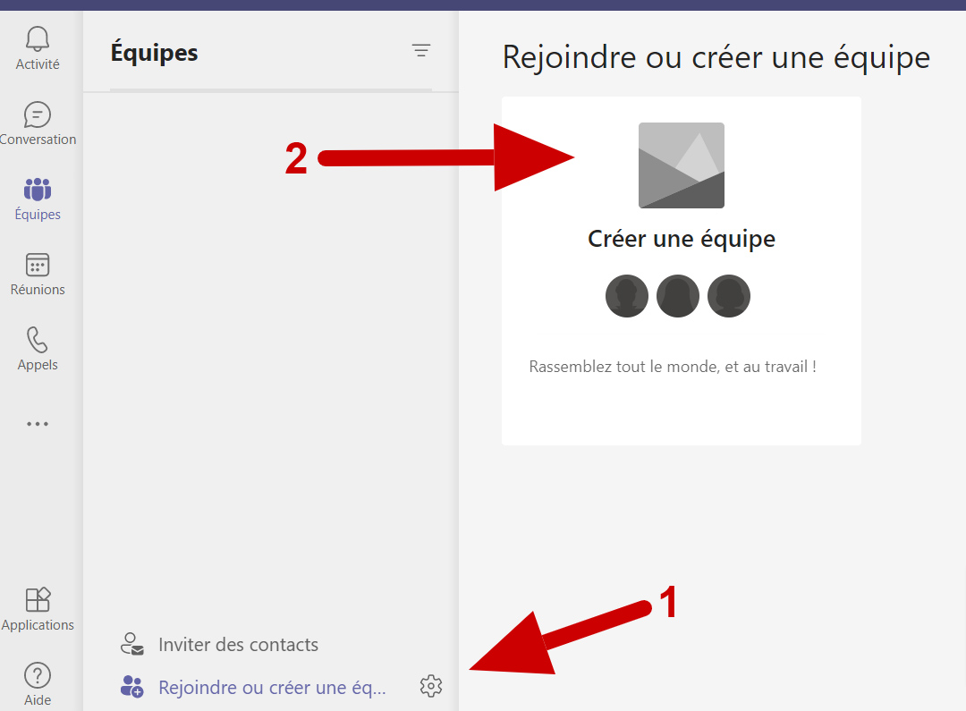The image size is (966, 711).
Task: Open the Rejoindre ou créer une équipe icon
Action: click(x=132, y=686)
